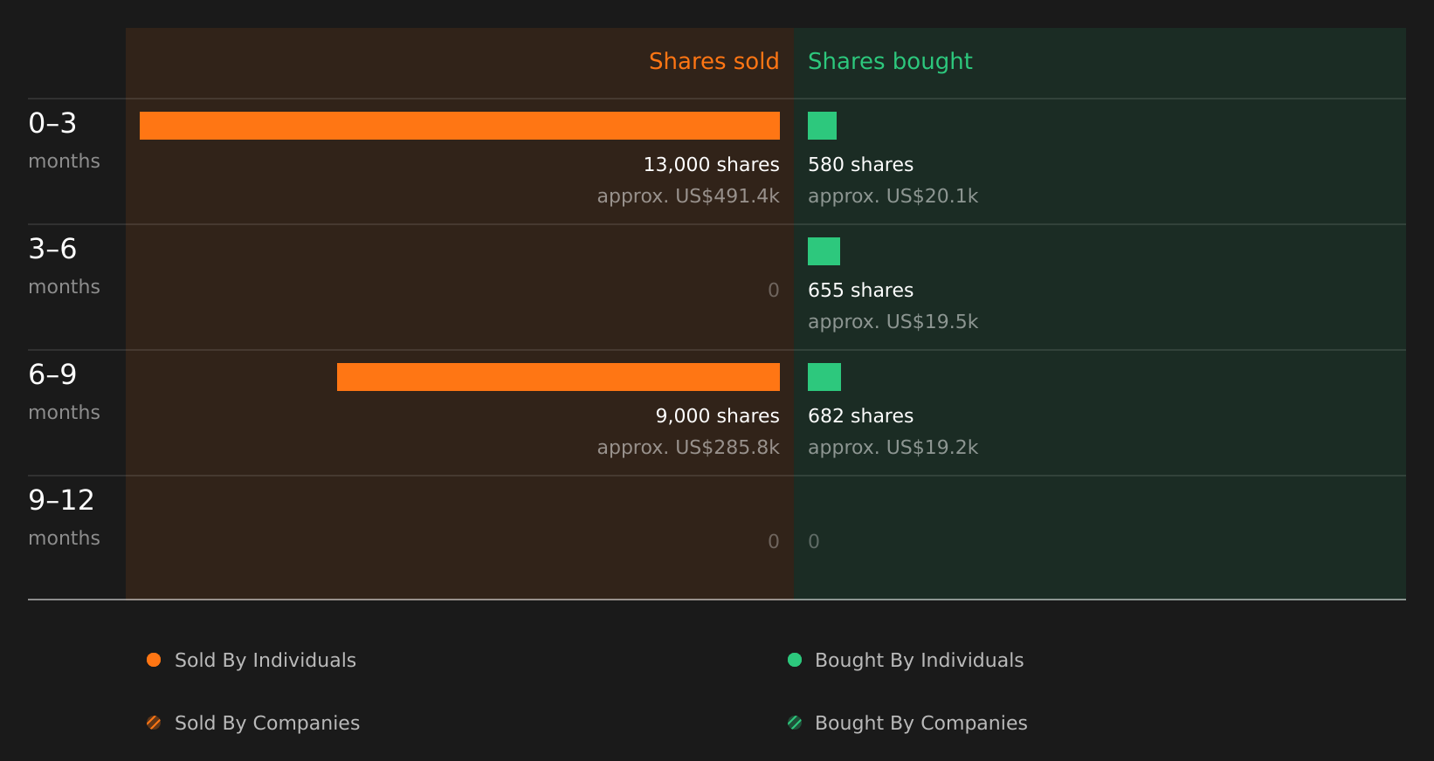Click the 0–3 months row label
Viewport: 1434px width, 761px height.
coord(64,141)
